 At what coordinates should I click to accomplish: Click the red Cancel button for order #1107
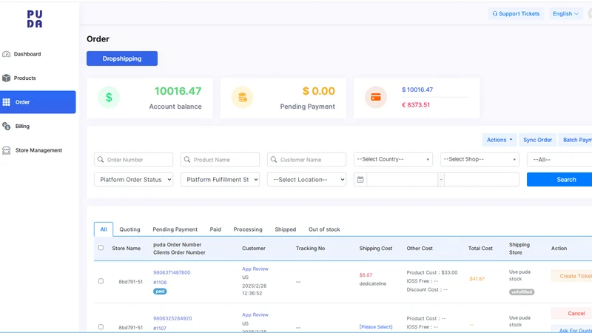(x=571, y=313)
